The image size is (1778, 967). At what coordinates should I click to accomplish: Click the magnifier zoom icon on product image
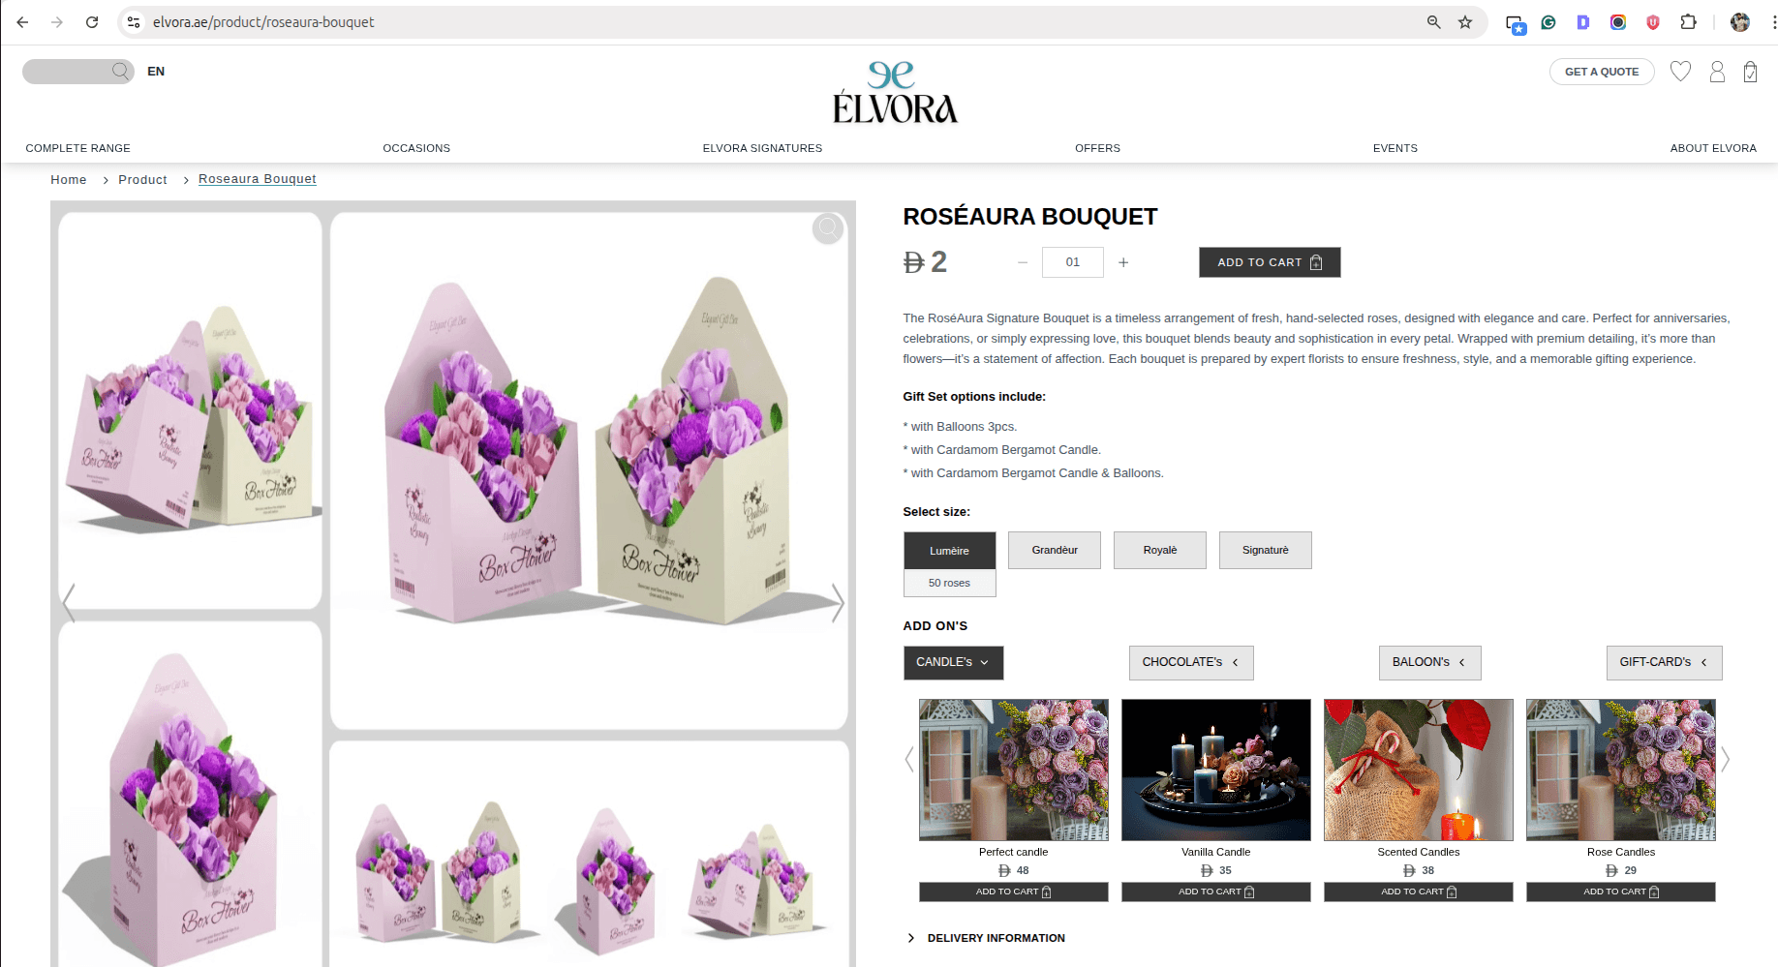[828, 228]
